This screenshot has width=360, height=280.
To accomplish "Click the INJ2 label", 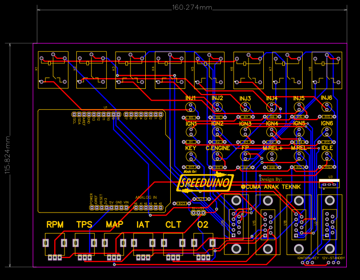I will click(217, 98).
